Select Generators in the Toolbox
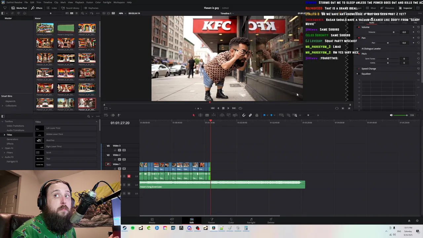The height and width of the screenshot is (238, 423). [12, 139]
